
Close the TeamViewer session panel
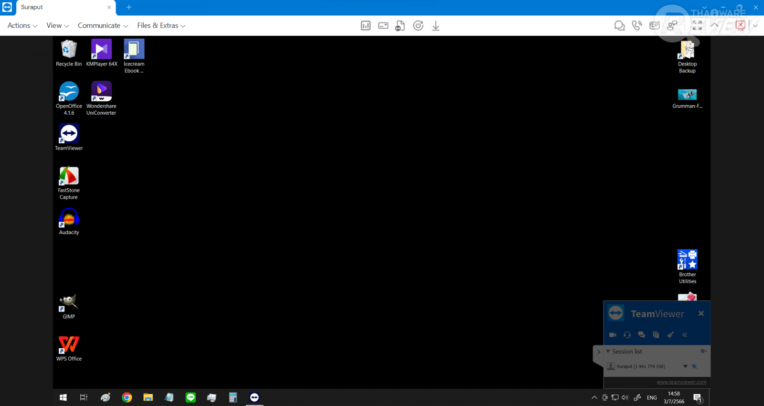point(701,313)
